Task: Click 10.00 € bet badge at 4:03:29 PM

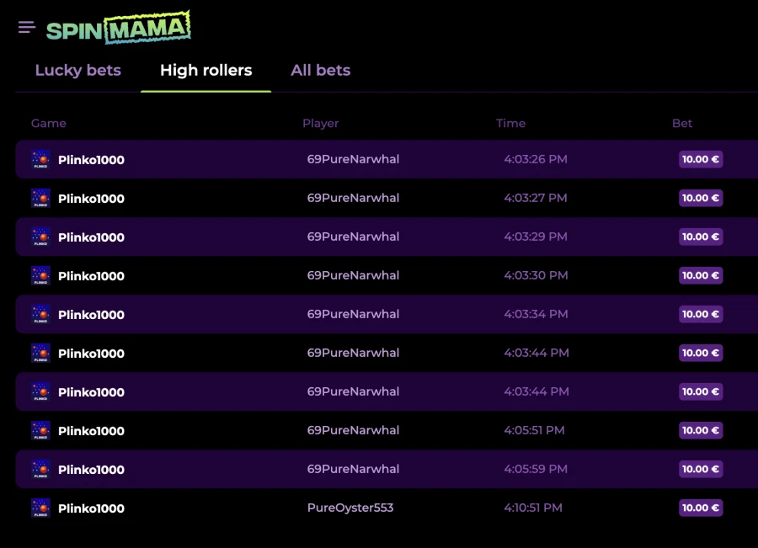Action: coord(701,237)
